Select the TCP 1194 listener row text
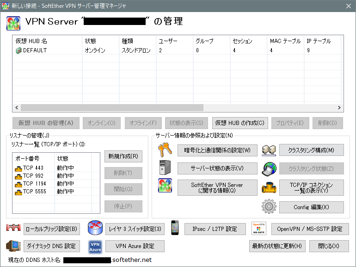Viewport: 356px width, 267px height. tap(35, 184)
